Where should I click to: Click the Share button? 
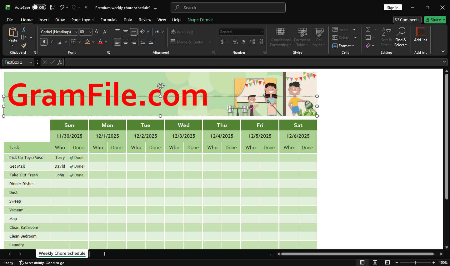coord(435,20)
